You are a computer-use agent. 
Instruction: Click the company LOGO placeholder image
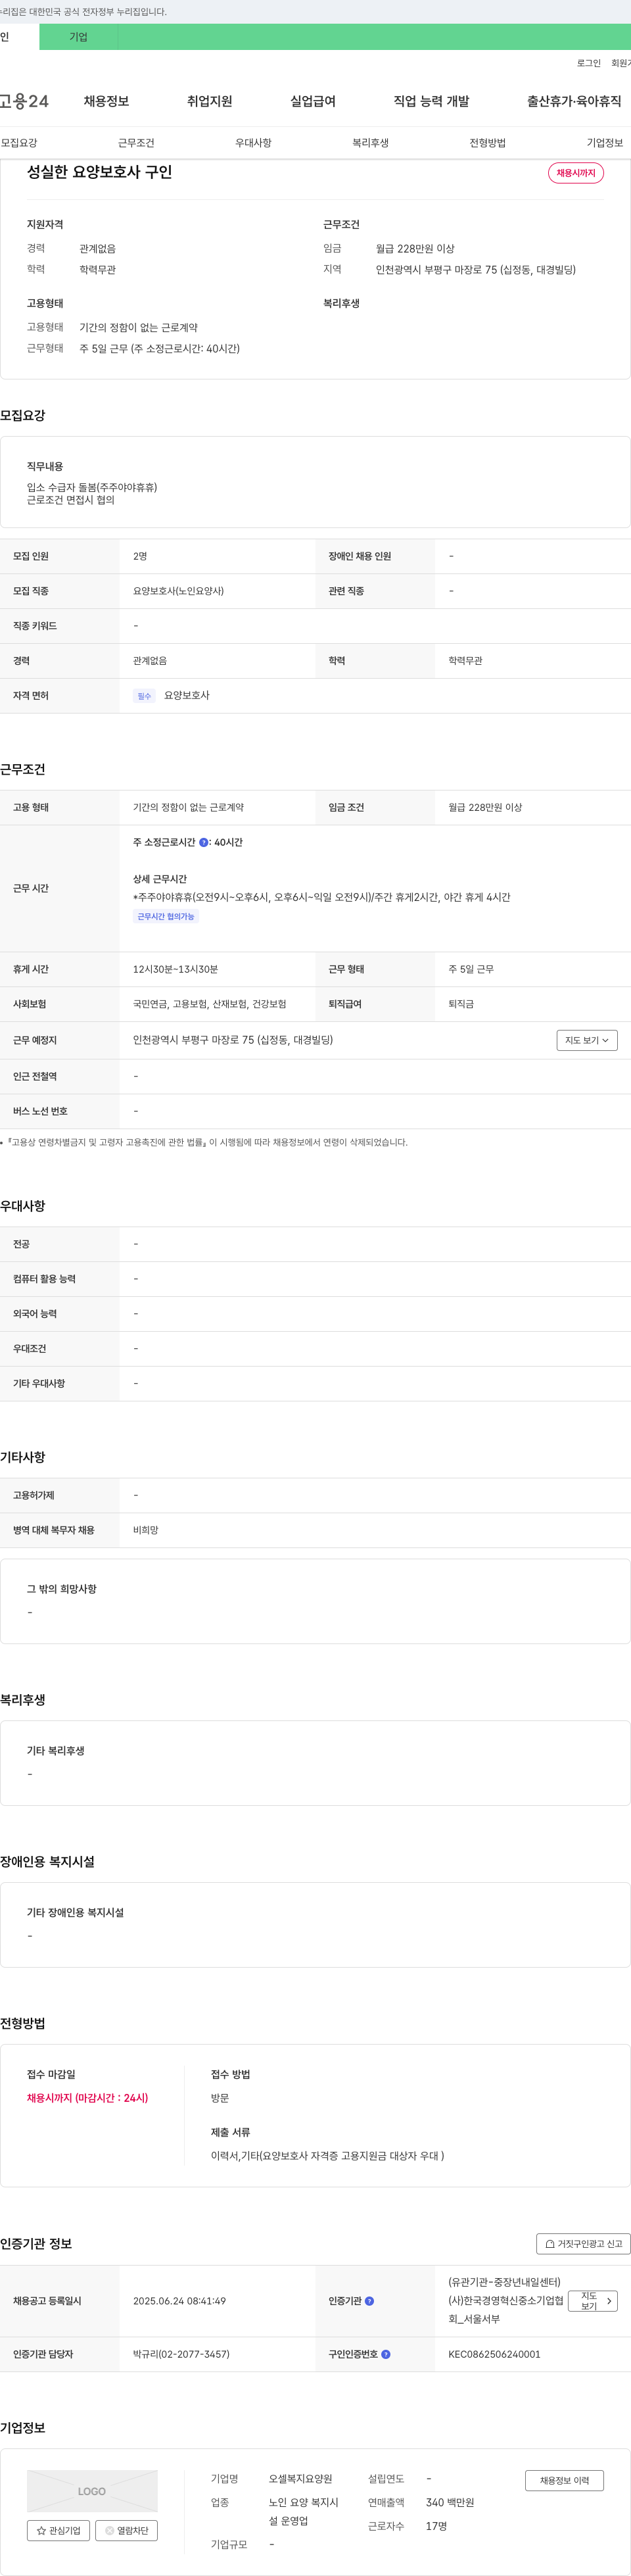click(x=92, y=2491)
